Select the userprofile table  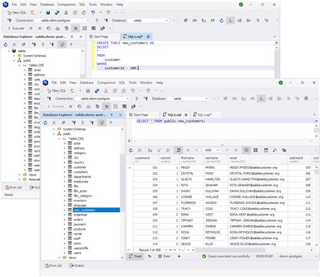[x=81, y=248]
